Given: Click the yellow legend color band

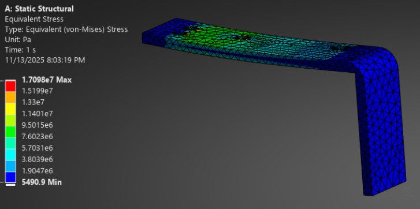Looking at the screenshot, I should coord(10,109).
